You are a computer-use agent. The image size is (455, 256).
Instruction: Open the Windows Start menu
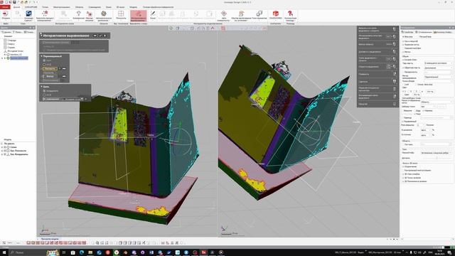(4, 252)
